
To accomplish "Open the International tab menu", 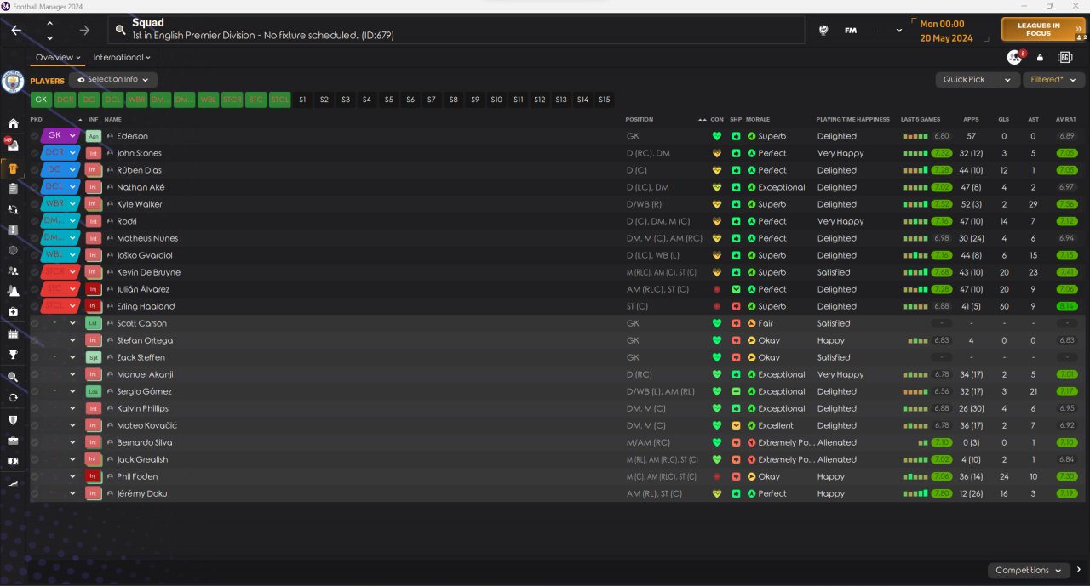I will pyautogui.click(x=122, y=58).
